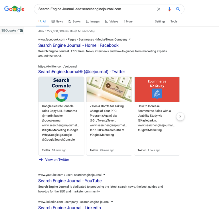Image resolution: width=219 pixels, height=209 pixels.
Task: Expand YouTube result URL dropdown arrow
Action: [x=104, y=175]
